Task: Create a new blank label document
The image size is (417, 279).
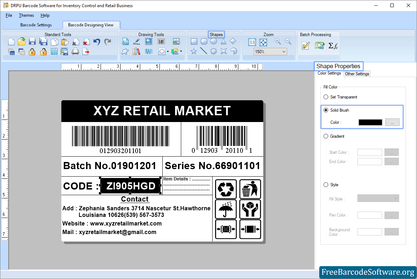Action: pos(11,42)
